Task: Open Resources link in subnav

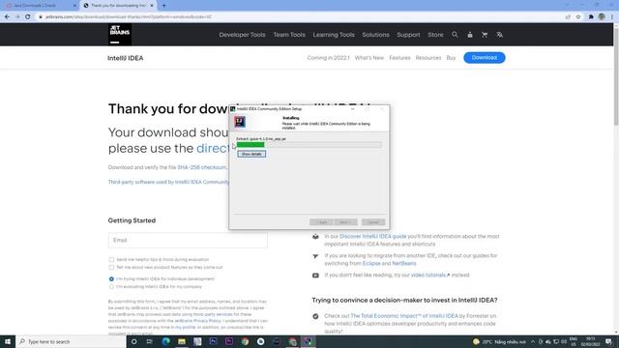Action: tap(428, 58)
